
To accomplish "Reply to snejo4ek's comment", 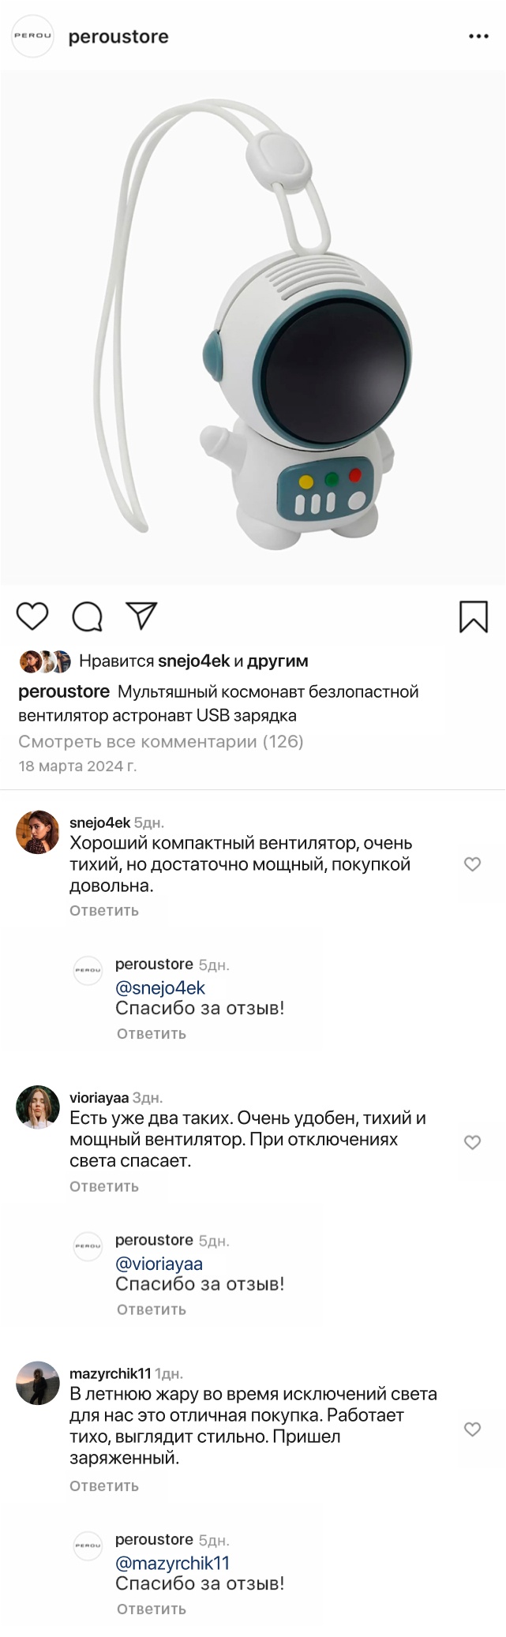I will point(104,910).
